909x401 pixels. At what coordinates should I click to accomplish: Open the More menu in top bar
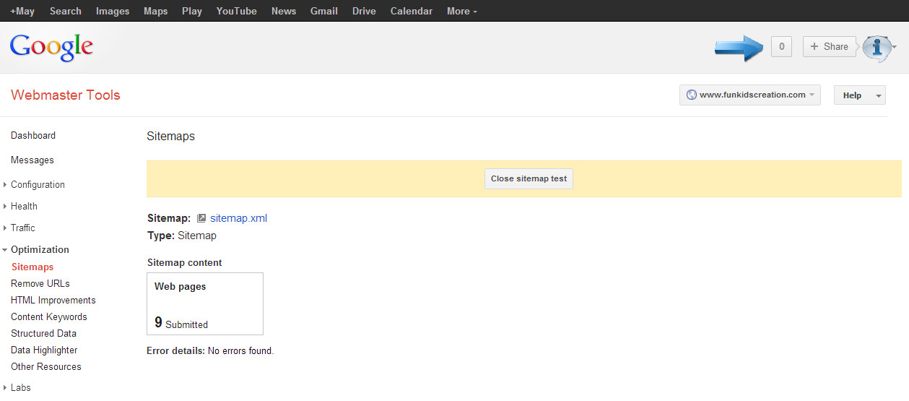(x=461, y=11)
